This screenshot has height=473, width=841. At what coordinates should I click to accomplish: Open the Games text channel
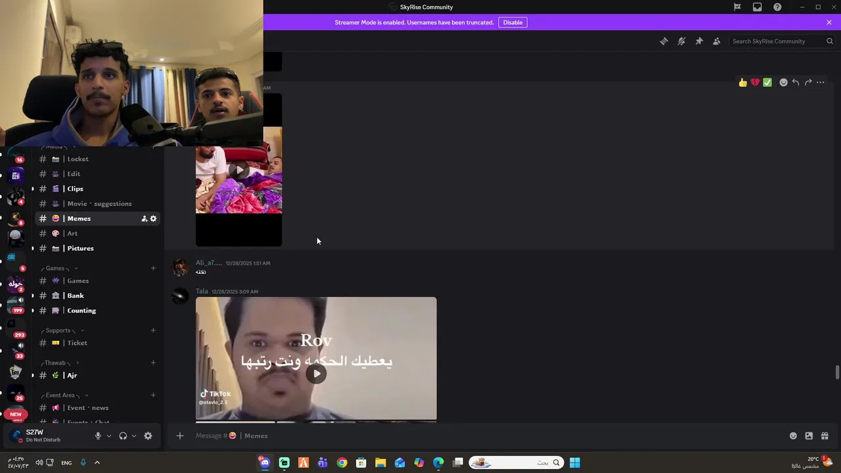[x=98, y=281]
